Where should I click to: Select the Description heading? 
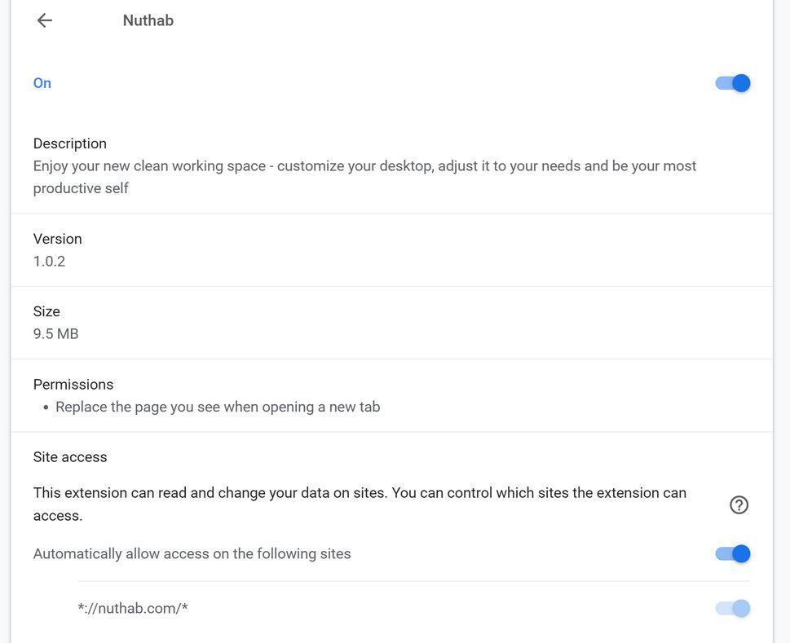70,143
